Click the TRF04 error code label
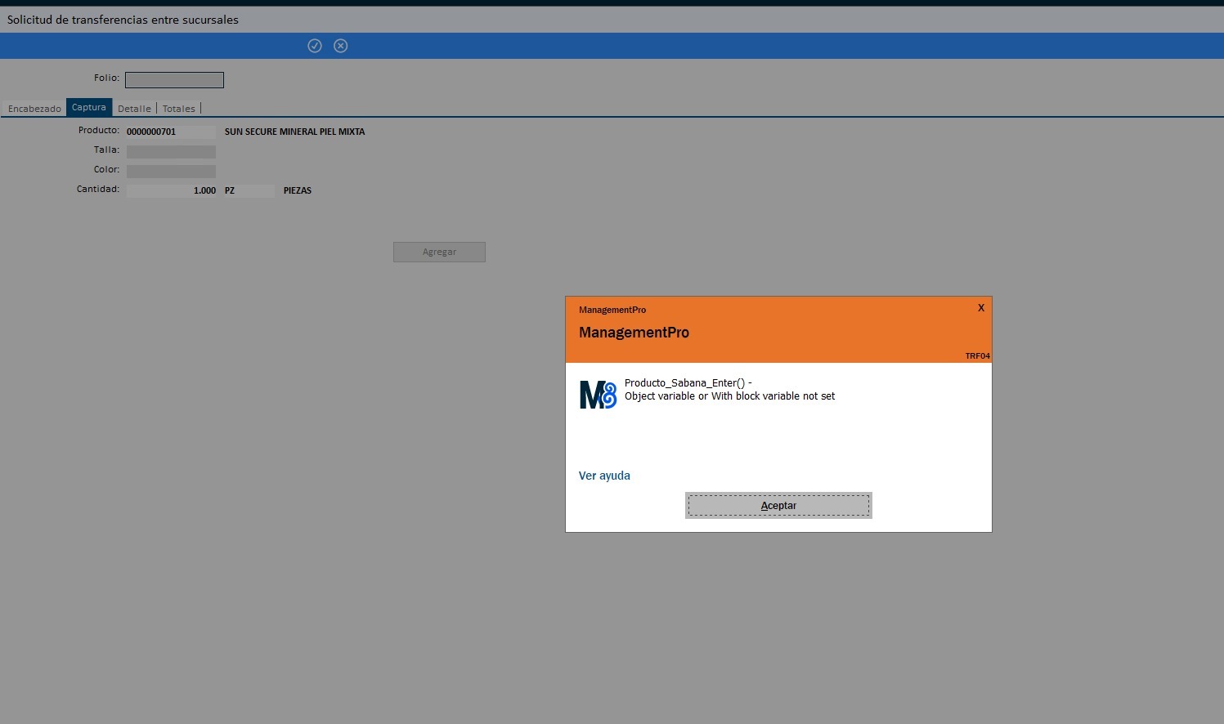This screenshot has height=724, width=1224. 977,356
